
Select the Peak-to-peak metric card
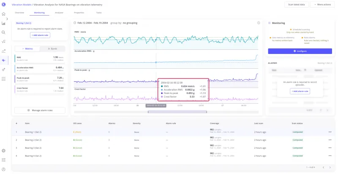40,79
